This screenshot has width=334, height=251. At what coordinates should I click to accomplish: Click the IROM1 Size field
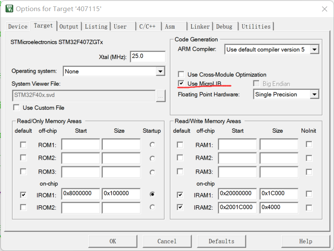click(121, 194)
